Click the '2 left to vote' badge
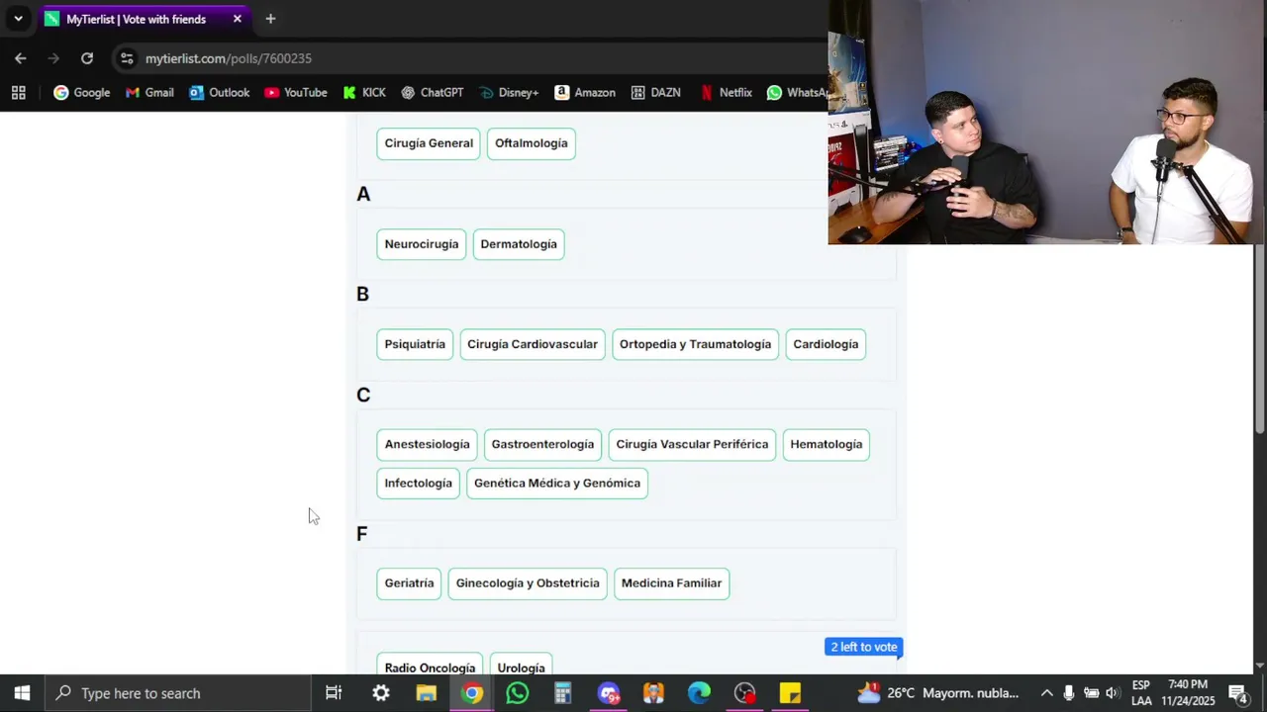The image size is (1267, 712). (864, 647)
